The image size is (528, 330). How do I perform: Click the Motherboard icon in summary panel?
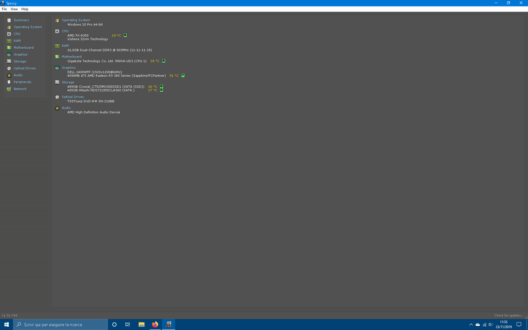click(x=57, y=57)
